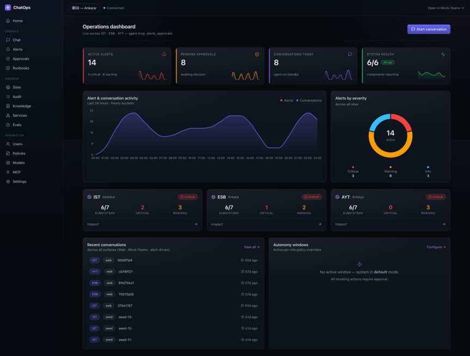
Task: Click the AYT Antalya globe icon
Action: [x=337, y=197]
